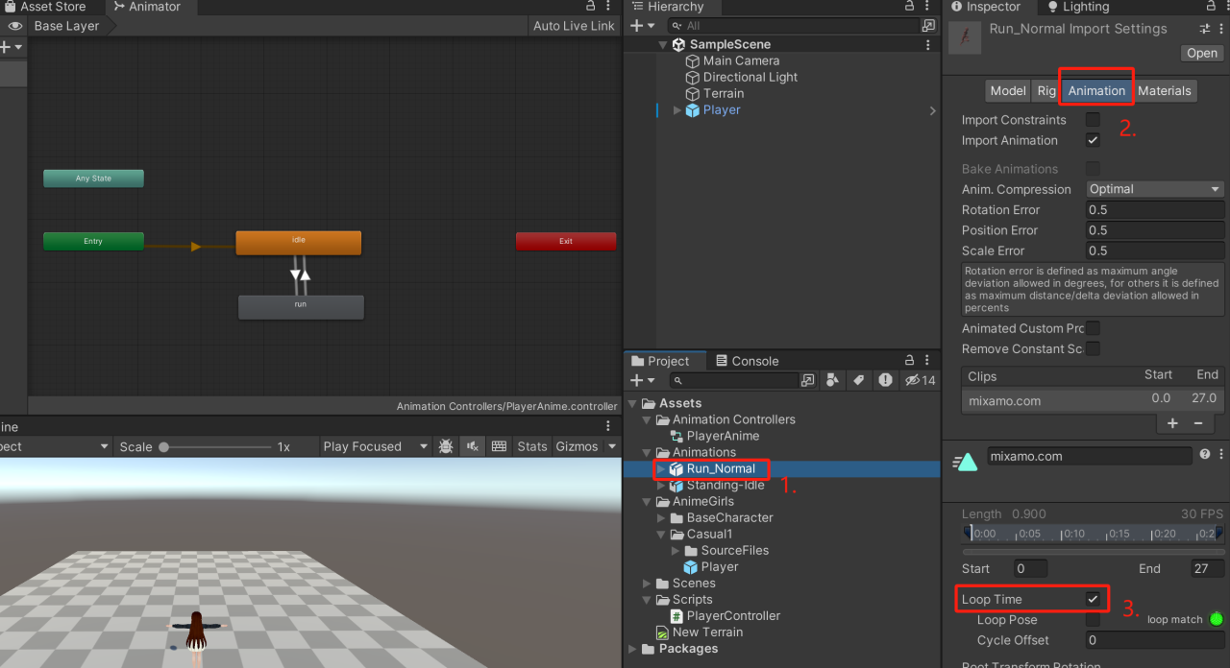Screen dimensions: 1230x668
Task: Click the Open button in Inspector
Action: click(x=1202, y=53)
